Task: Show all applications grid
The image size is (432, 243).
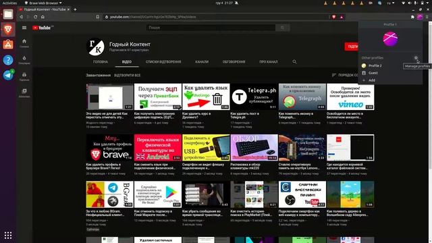Action: coord(8,235)
